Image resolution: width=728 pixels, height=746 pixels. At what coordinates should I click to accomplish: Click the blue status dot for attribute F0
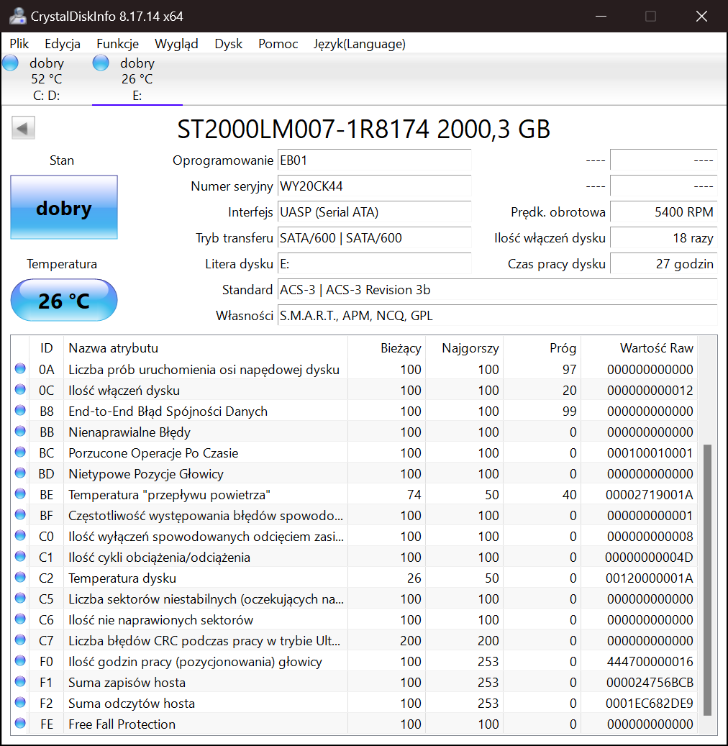click(20, 661)
